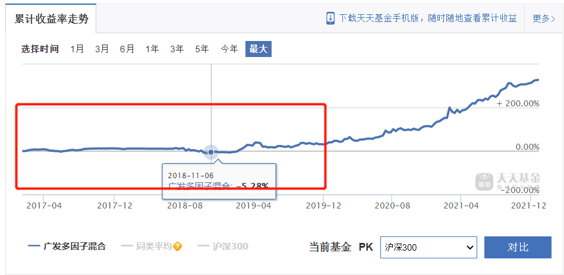Click the 对比 button
This screenshot has height=275, width=564.
point(518,247)
